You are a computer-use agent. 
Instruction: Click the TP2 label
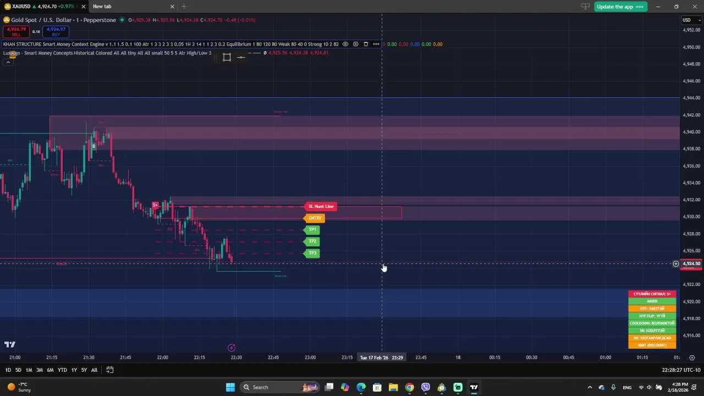click(312, 241)
